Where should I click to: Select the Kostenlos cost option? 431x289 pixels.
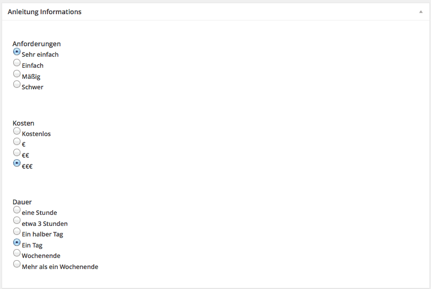[17, 131]
